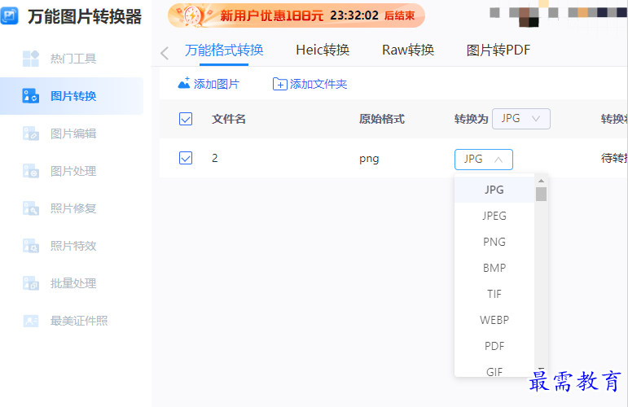Switch to the 图片转PDF tab
The image size is (628, 407).
coord(498,50)
